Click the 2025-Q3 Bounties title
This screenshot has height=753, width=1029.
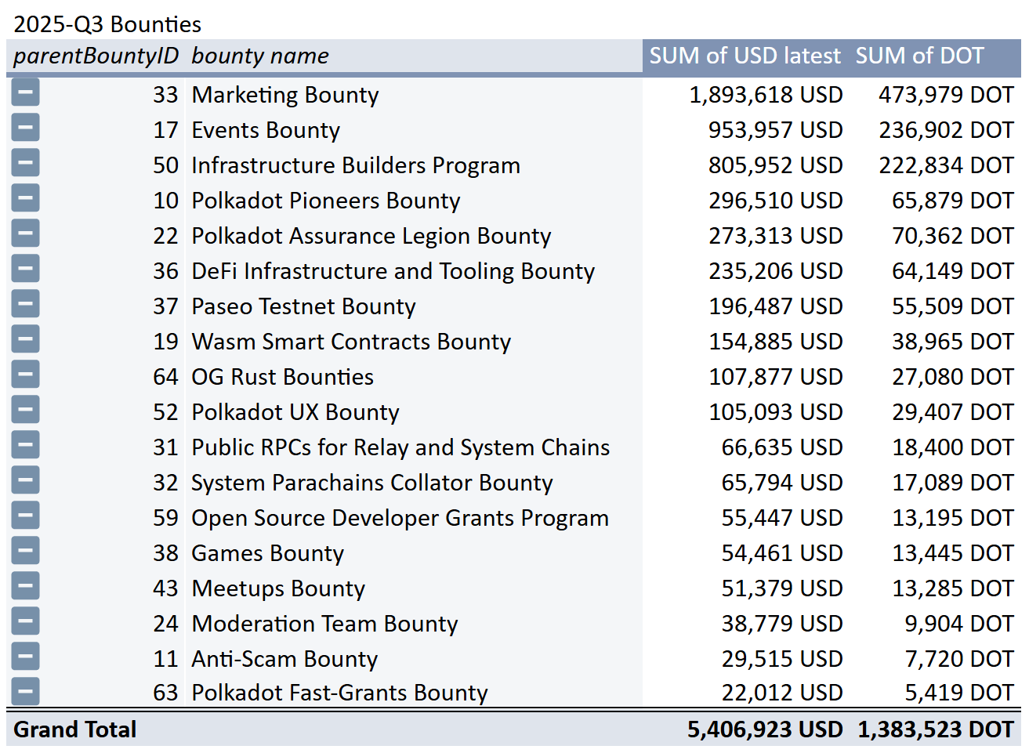coord(103,24)
